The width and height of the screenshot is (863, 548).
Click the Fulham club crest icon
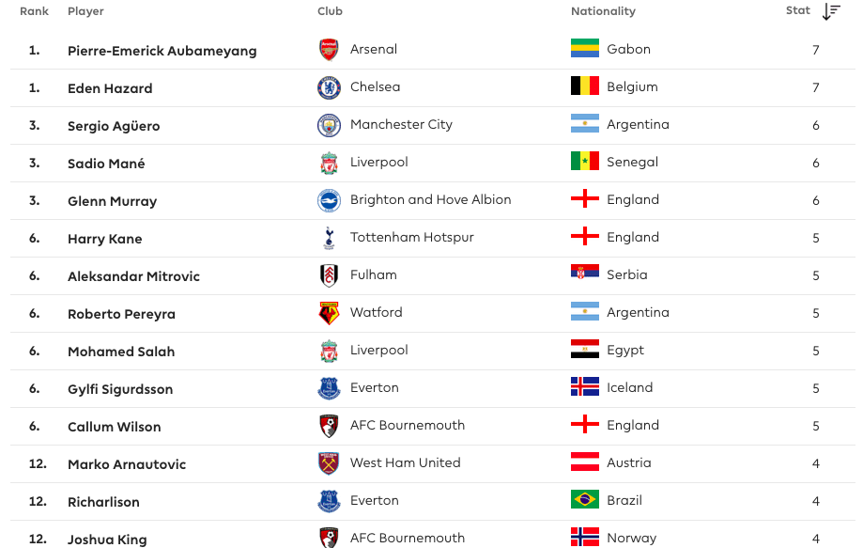(329, 275)
